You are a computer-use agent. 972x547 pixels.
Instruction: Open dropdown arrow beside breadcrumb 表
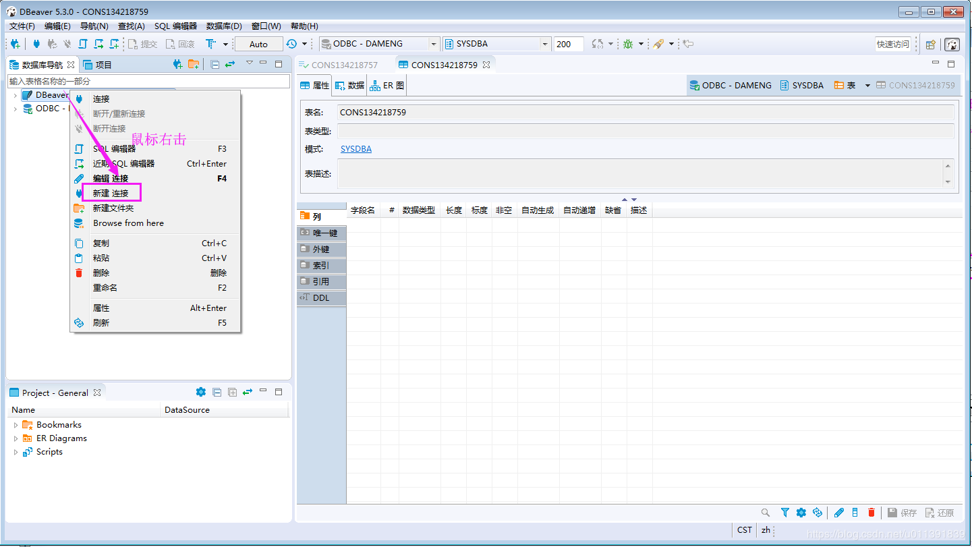point(867,86)
